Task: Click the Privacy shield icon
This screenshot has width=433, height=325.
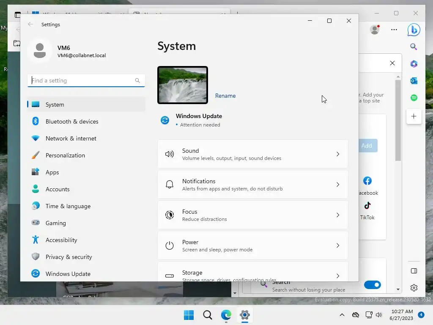Action: click(36, 256)
